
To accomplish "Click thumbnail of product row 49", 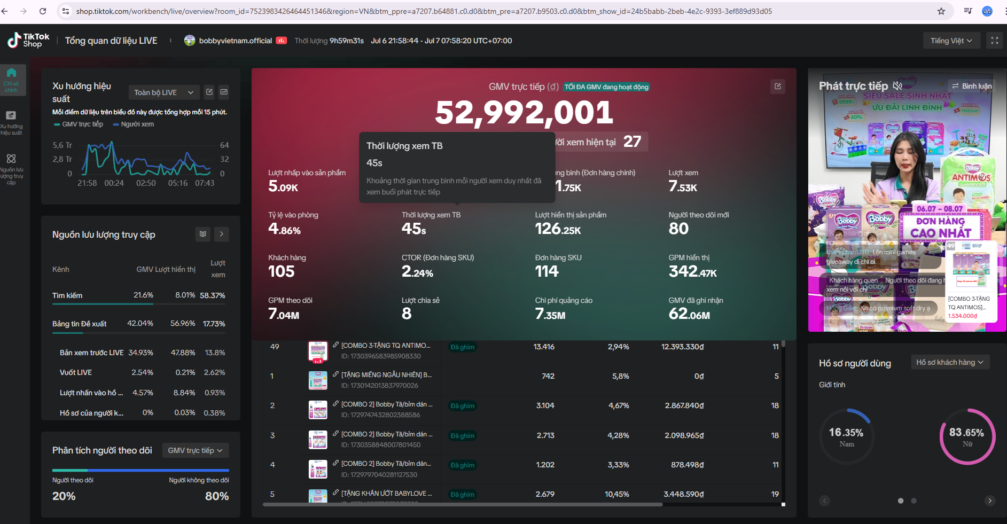I will click(x=318, y=352).
